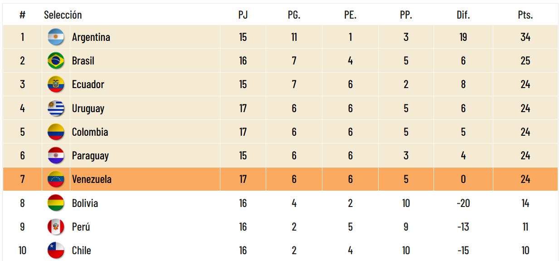Viewport: 560px width, 261px height.
Task: Open the Argentina team name
Action: [x=91, y=37]
